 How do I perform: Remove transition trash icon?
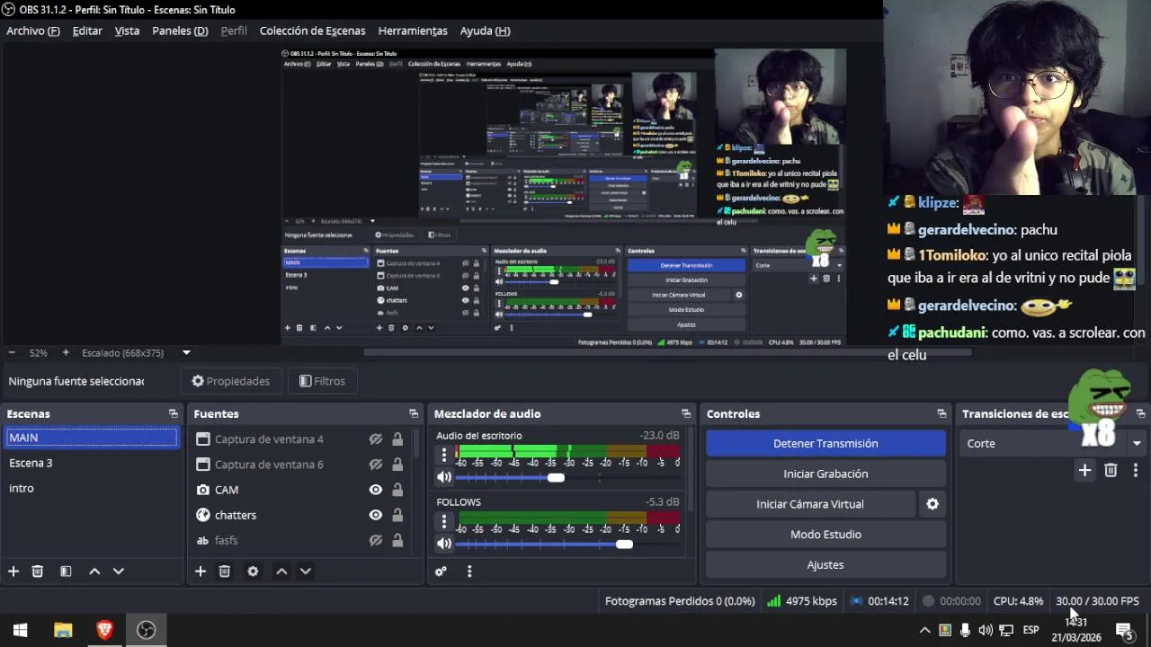click(1111, 470)
